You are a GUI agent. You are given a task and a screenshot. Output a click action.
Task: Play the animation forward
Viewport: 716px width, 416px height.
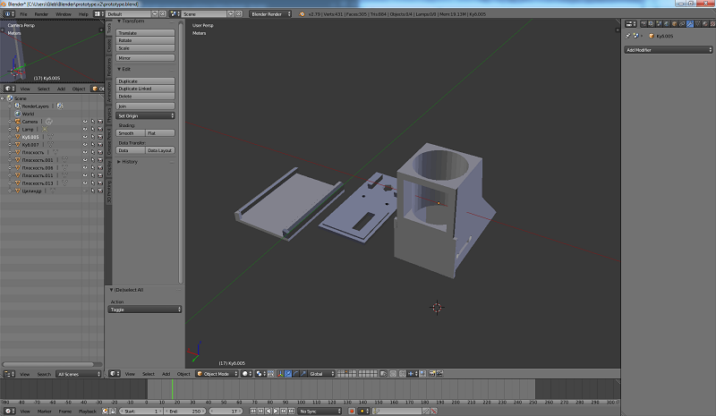[276, 411]
